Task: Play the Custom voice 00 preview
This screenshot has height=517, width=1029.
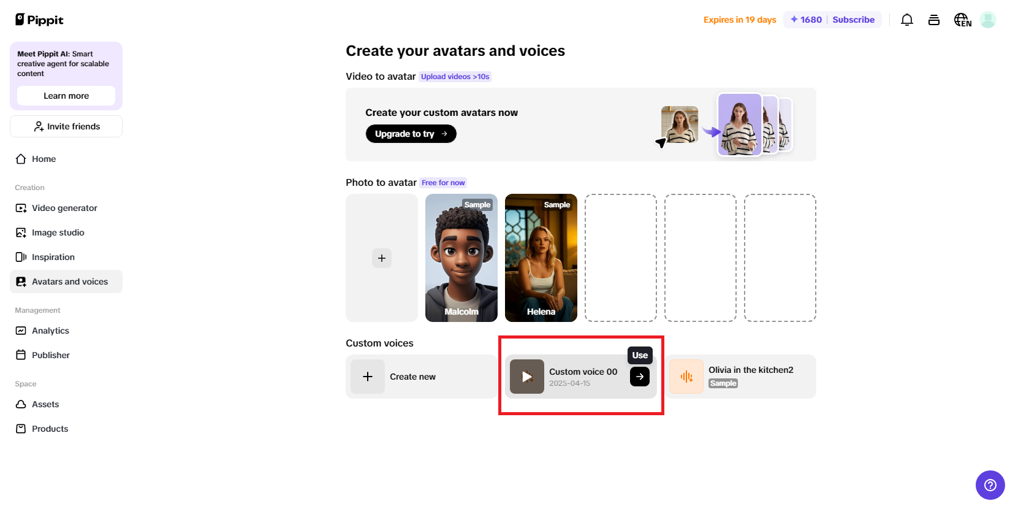Action: point(527,377)
